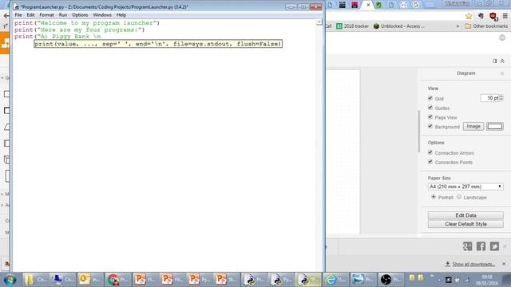Open the Format menu in IDLE

click(x=46, y=15)
